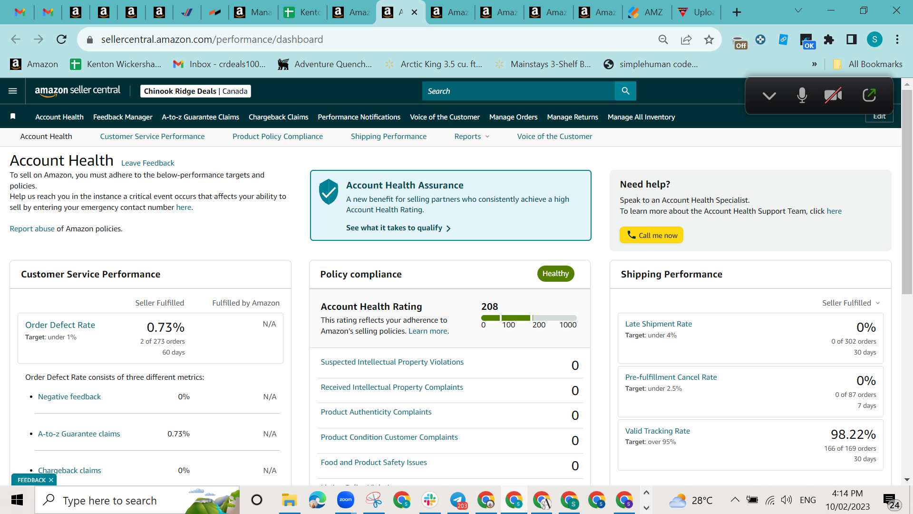The image size is (913, 514).
Task: Open the All Bookmarks folder
Action: tap(868, 64)
